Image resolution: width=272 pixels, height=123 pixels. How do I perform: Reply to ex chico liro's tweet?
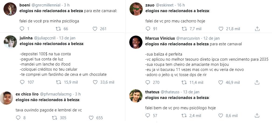(18, 118)
